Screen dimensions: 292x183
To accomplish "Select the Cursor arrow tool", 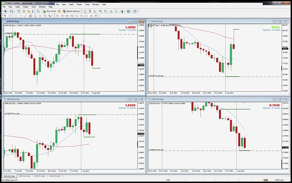I will [5, 16].
